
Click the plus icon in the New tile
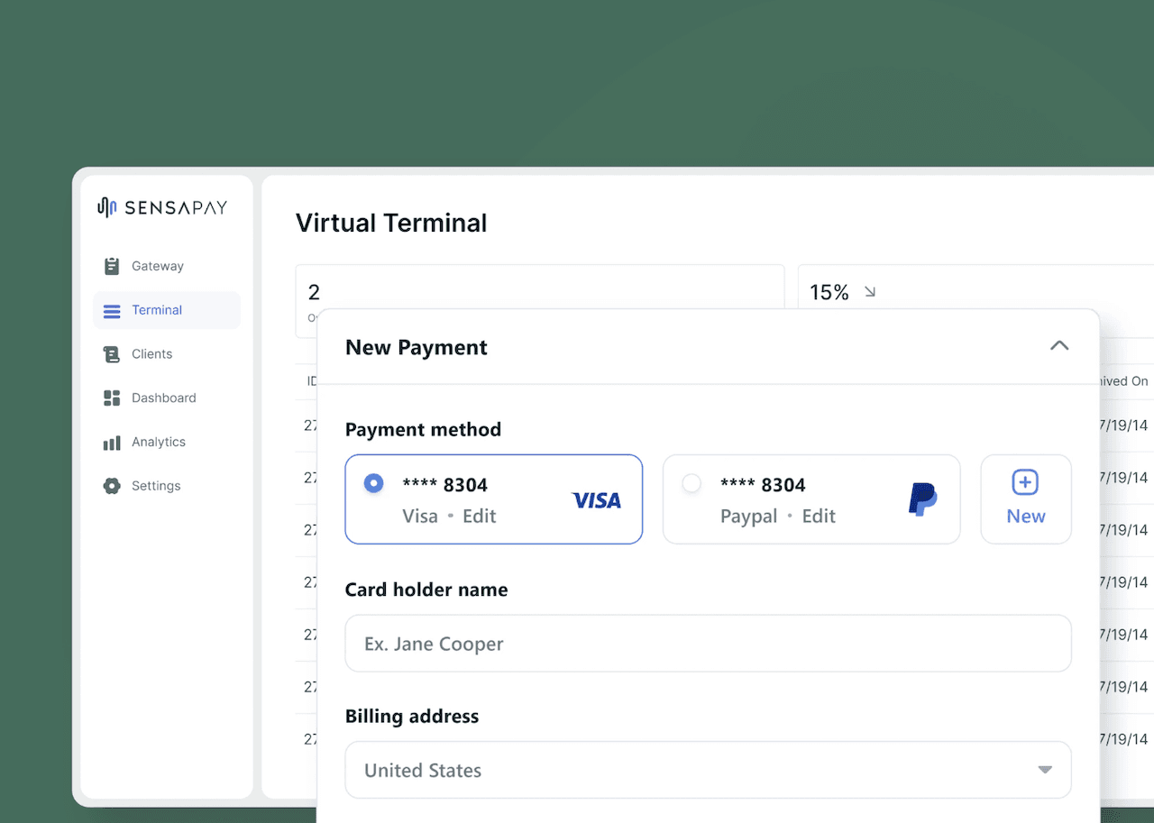click(1026, 483)
